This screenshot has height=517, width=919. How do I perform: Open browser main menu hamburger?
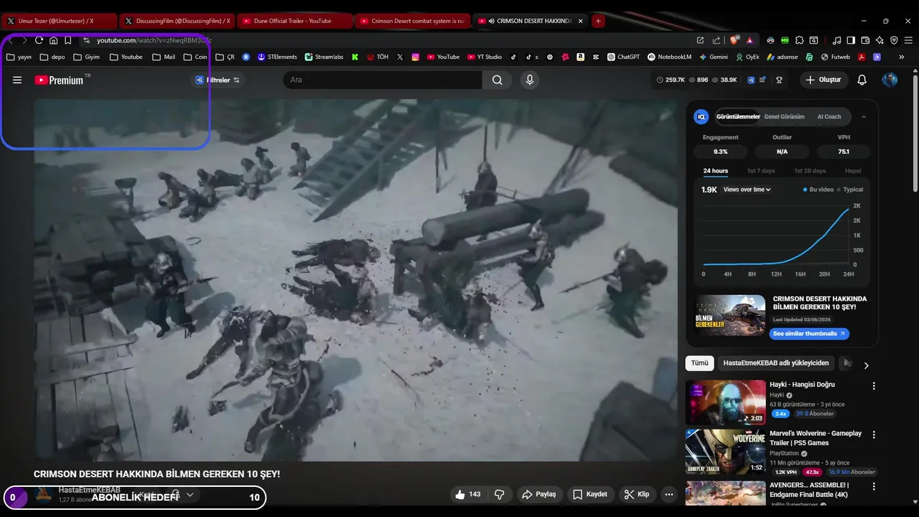(x=908, y=40)
